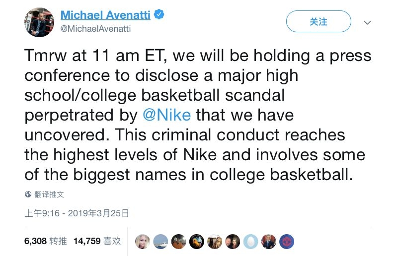Open the @Nike mention link
Viewport: 394px width, 256px height.
coord(166,115)
